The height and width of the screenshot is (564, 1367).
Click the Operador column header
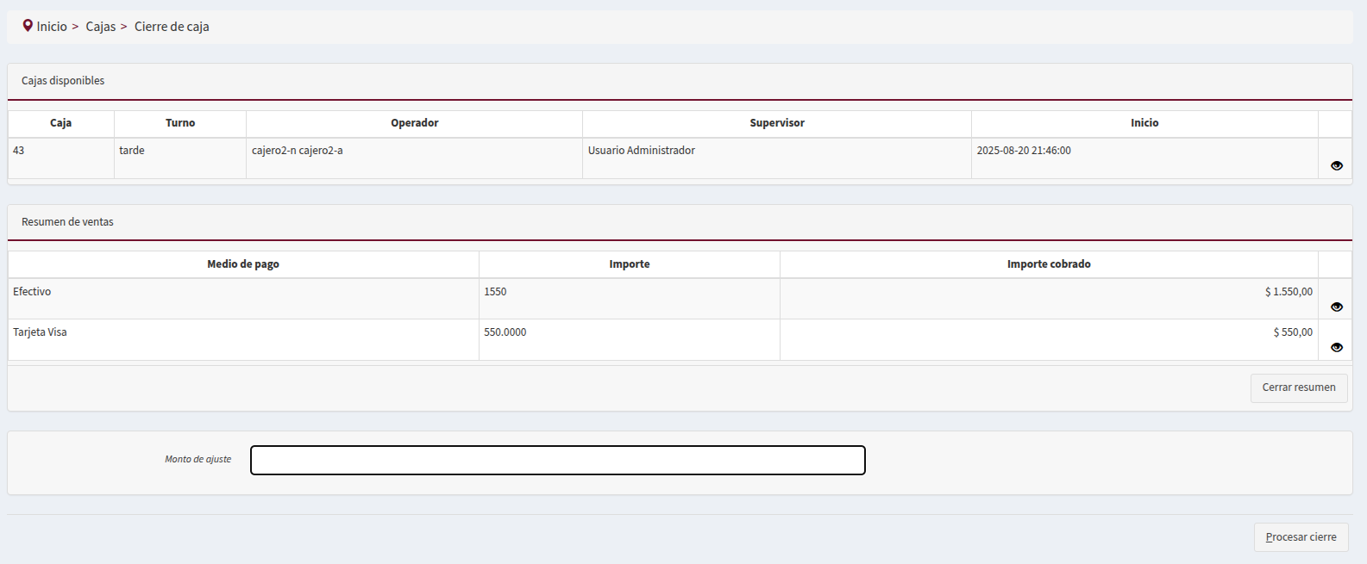click(x=414, y=123)
